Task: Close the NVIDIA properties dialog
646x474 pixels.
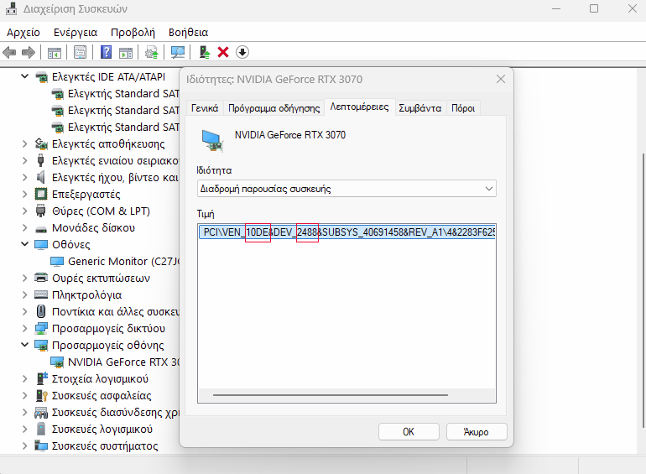Action: [501, 79]
